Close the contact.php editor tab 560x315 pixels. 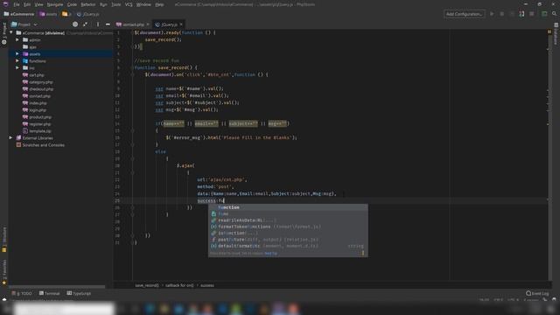point(148,24)
